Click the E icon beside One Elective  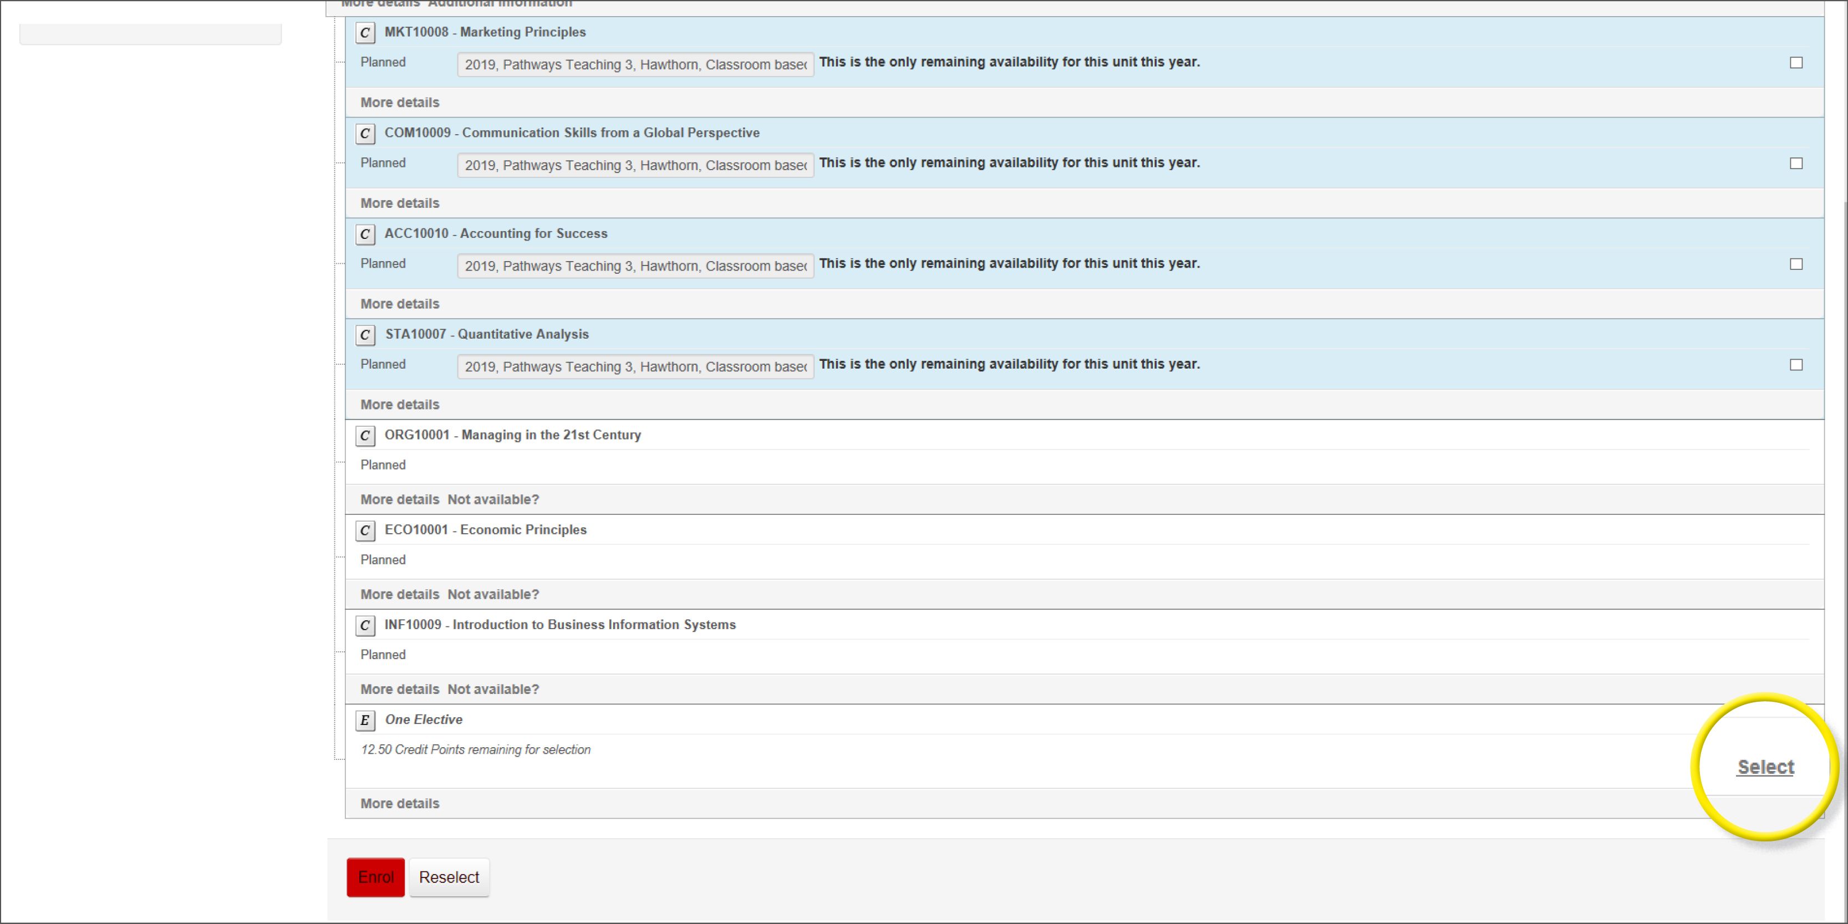click(x=365, y=720)
